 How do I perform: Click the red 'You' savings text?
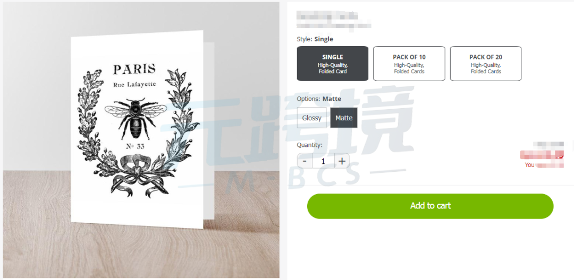tap(529, 165)
